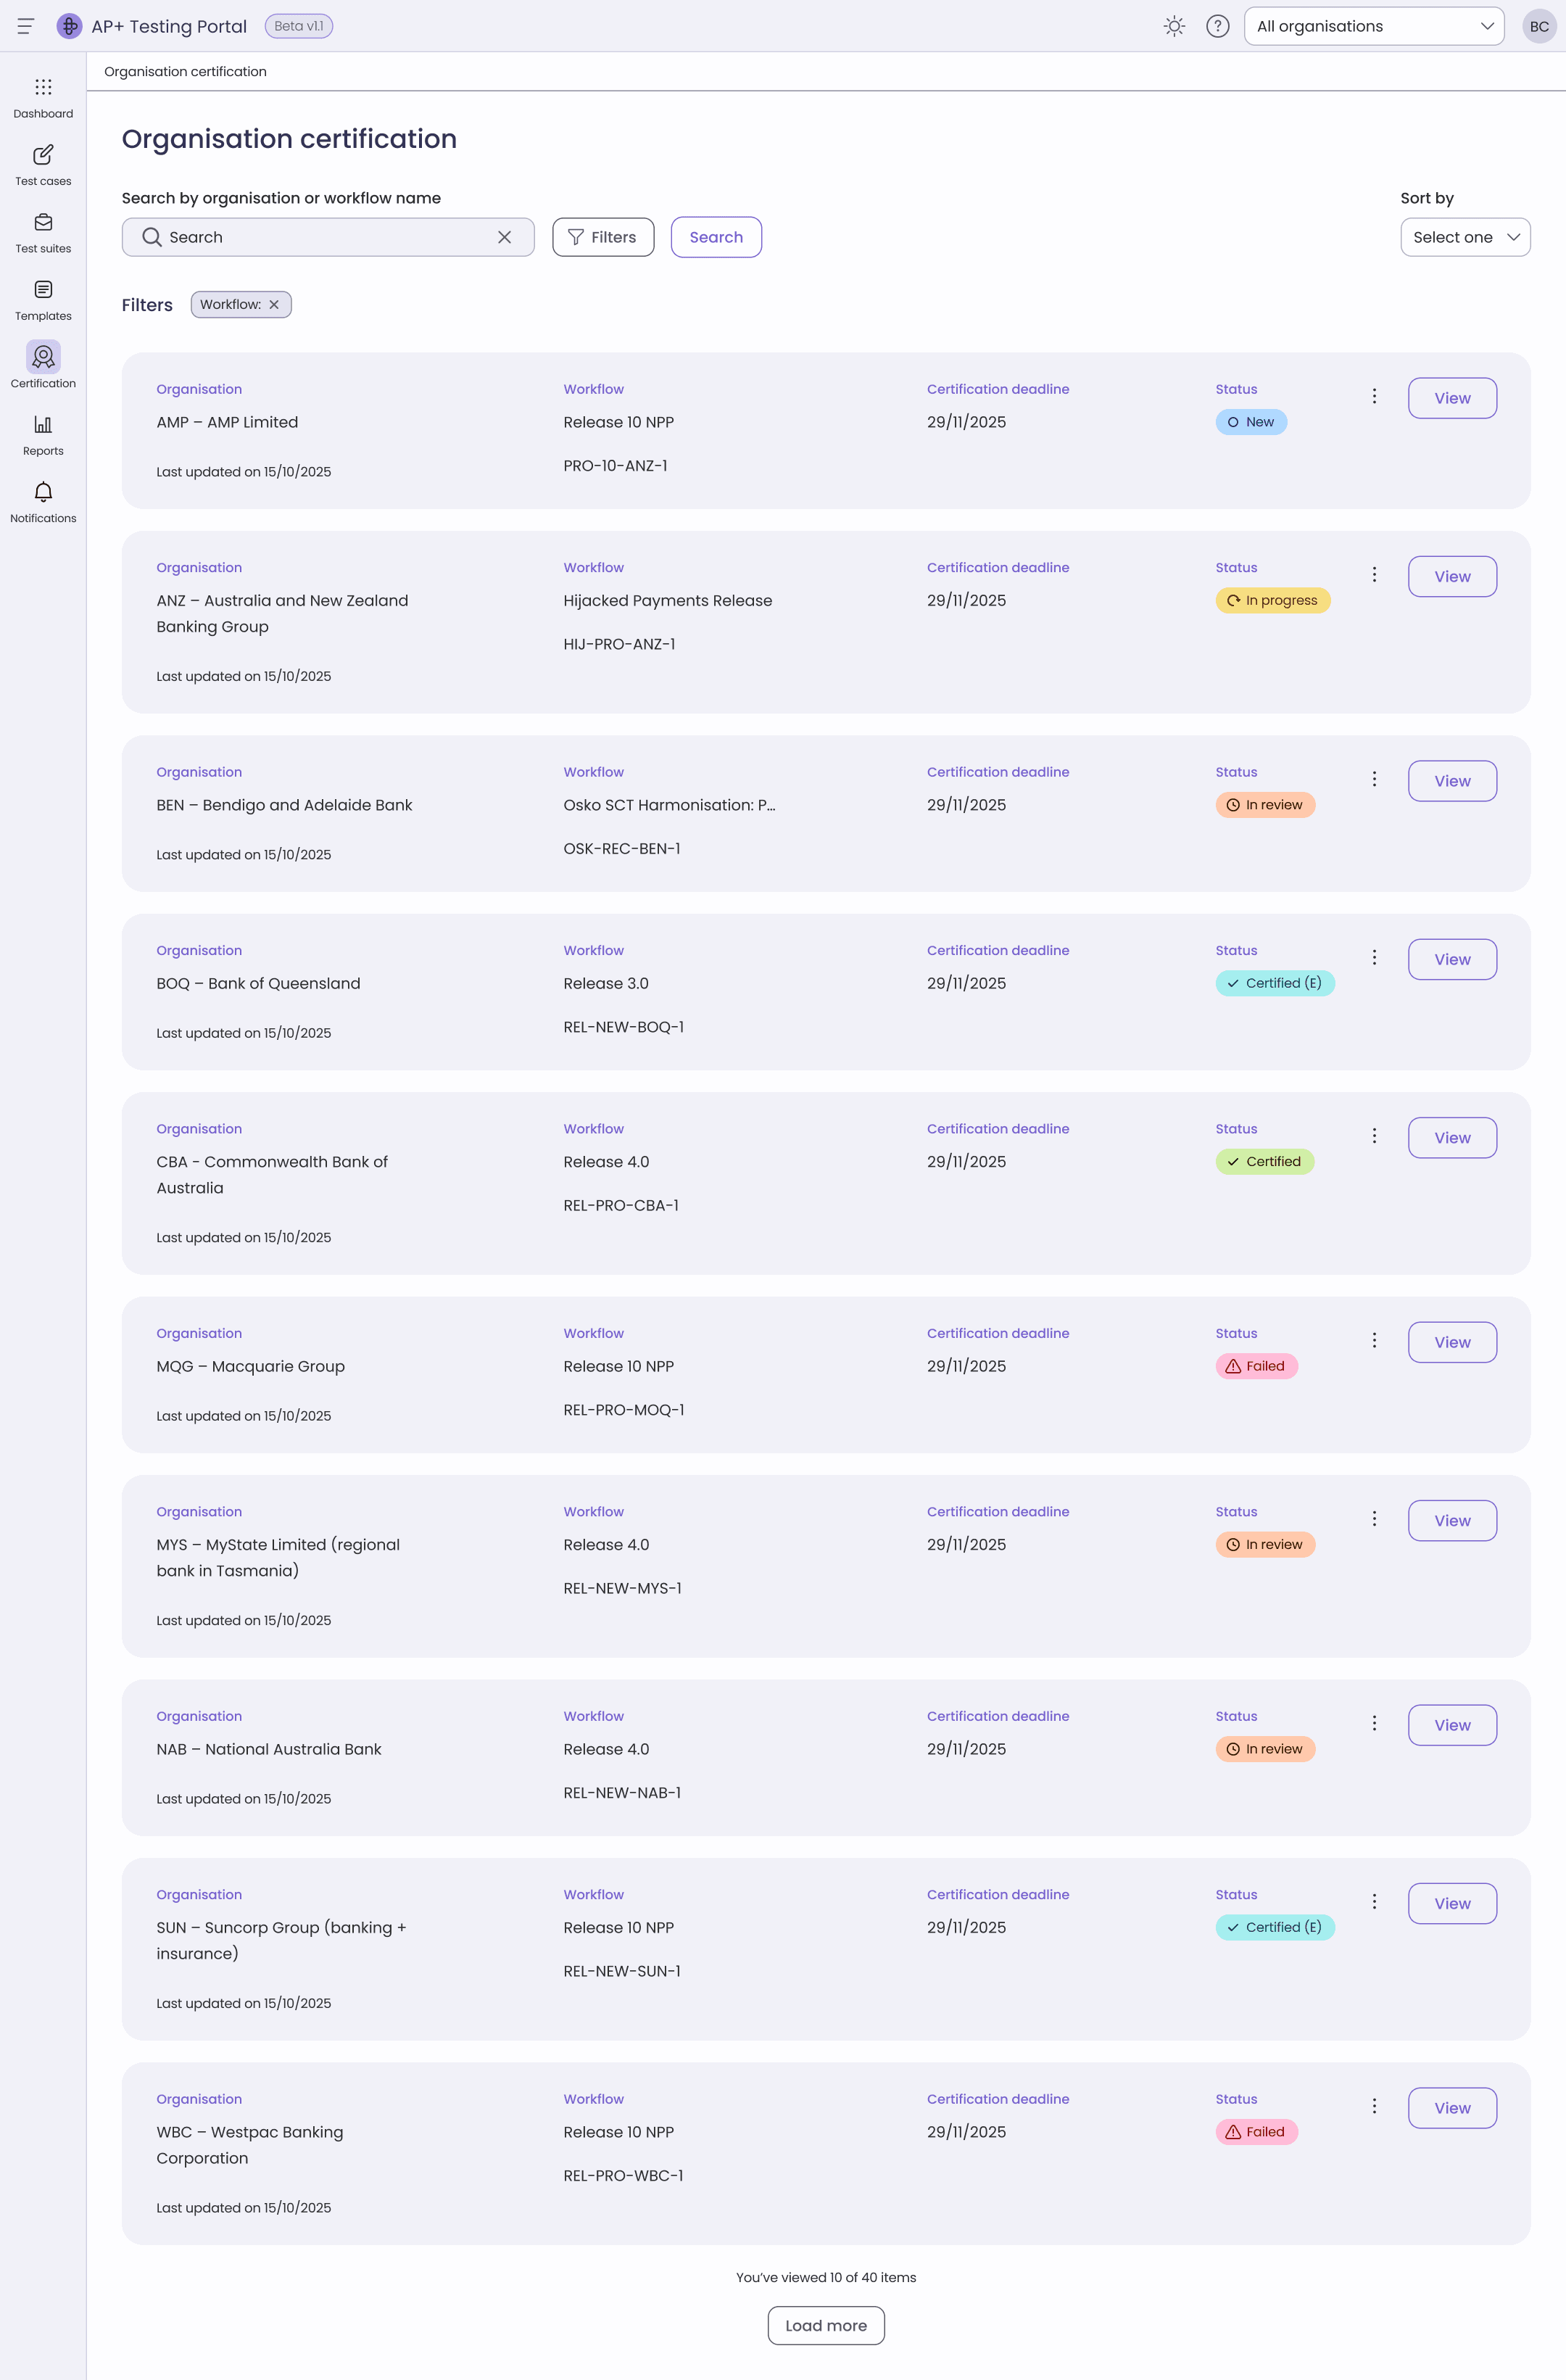Go to Dashboard in the sidebar
The width and height of the screenshot is (1566, 2380).
tap(43, 98)
